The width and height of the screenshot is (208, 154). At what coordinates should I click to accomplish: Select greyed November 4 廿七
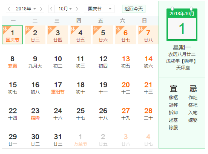click(148, 140)
